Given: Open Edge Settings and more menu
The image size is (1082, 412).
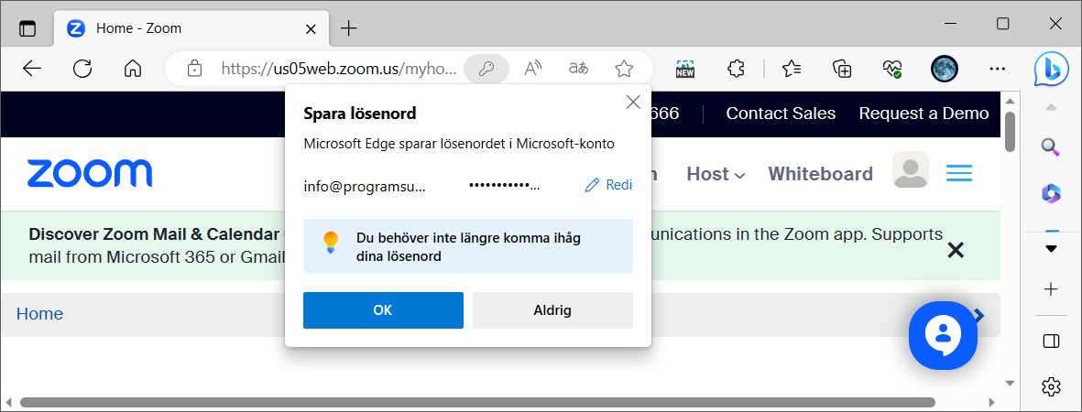Looking at the screenshot, I should (998, 69).
